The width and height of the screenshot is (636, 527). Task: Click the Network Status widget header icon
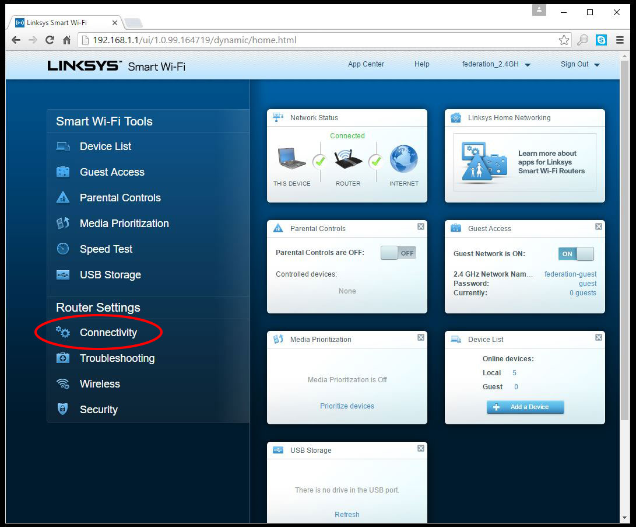pyautogui.click(x=278, y=118)
